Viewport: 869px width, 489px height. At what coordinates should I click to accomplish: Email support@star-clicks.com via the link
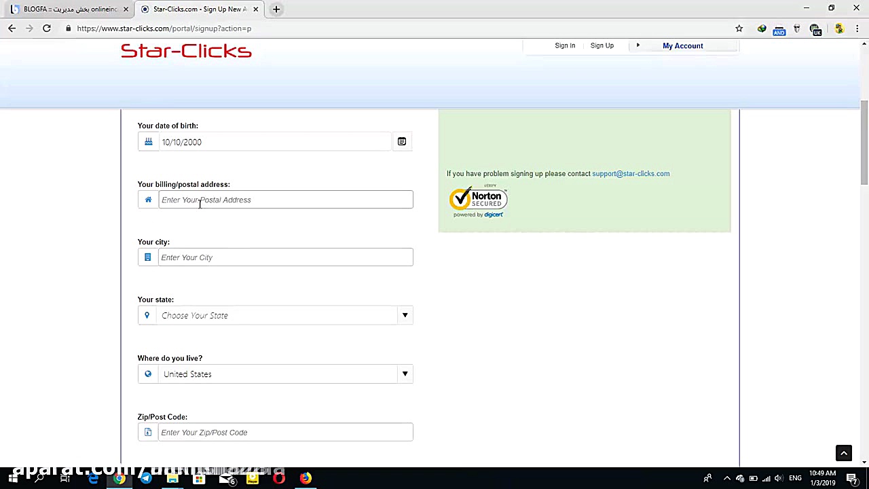pos(631,173)
